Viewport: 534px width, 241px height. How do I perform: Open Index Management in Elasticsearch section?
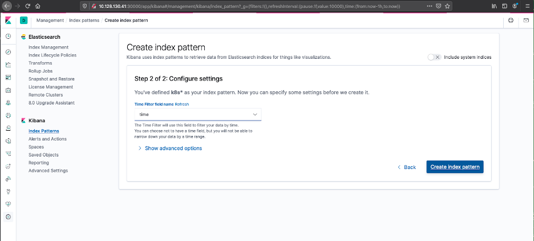48,47
